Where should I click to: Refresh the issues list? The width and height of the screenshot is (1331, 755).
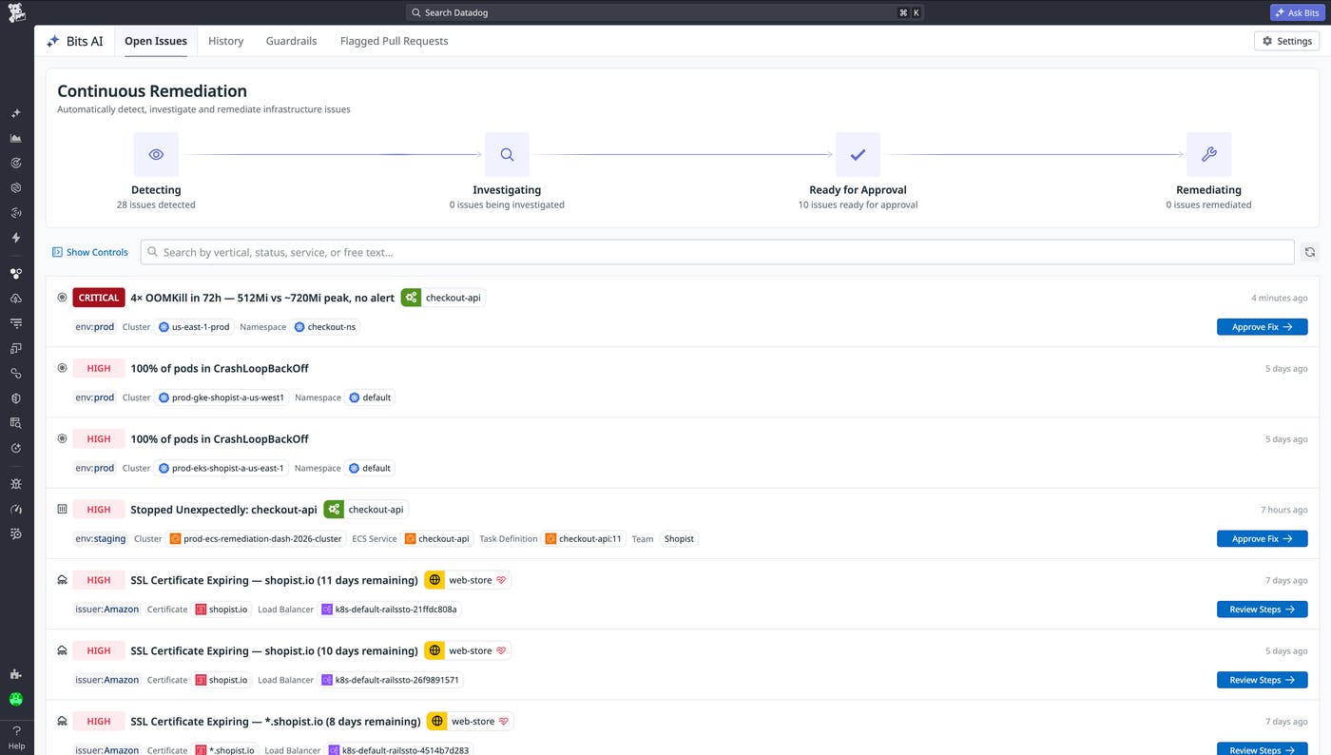coord(1310,252)
